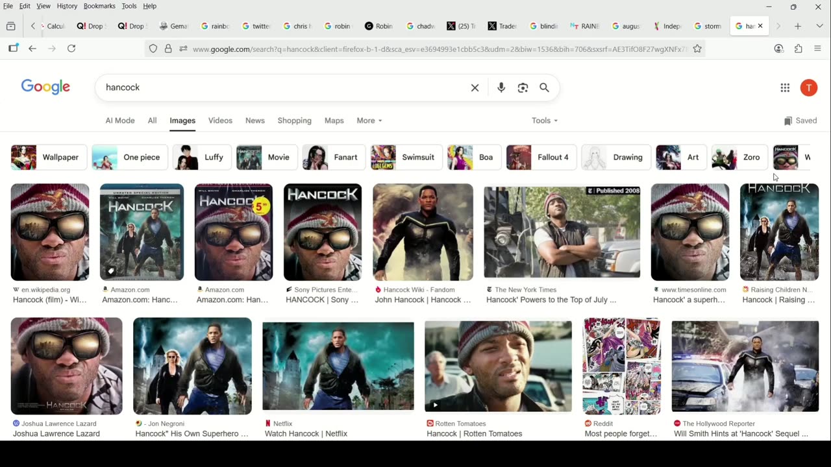Switch to the Videos results tab
The width and height of the screenshot is (831, 467).
[220, 121]
